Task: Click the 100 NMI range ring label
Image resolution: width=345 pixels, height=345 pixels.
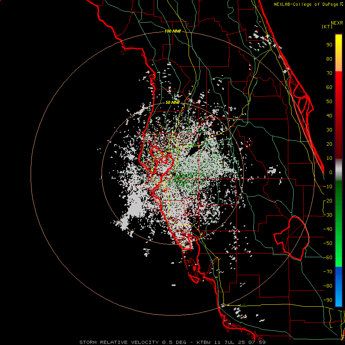Action: [x=172, y=31]
